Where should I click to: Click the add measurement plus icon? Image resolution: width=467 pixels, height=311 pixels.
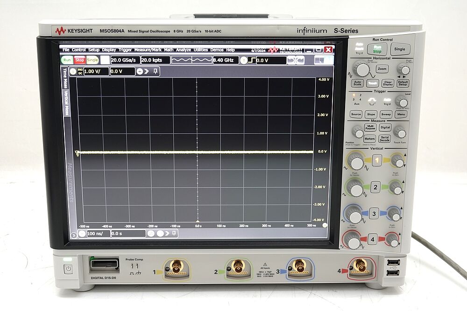pyautogui.click(x=140, y=72)
